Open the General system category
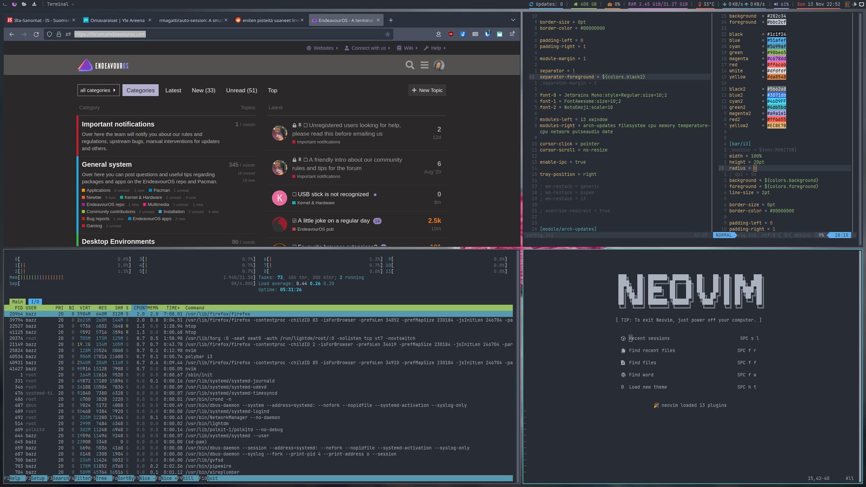Viewport: 866px width, 487px height. click(x=107, y=165)
